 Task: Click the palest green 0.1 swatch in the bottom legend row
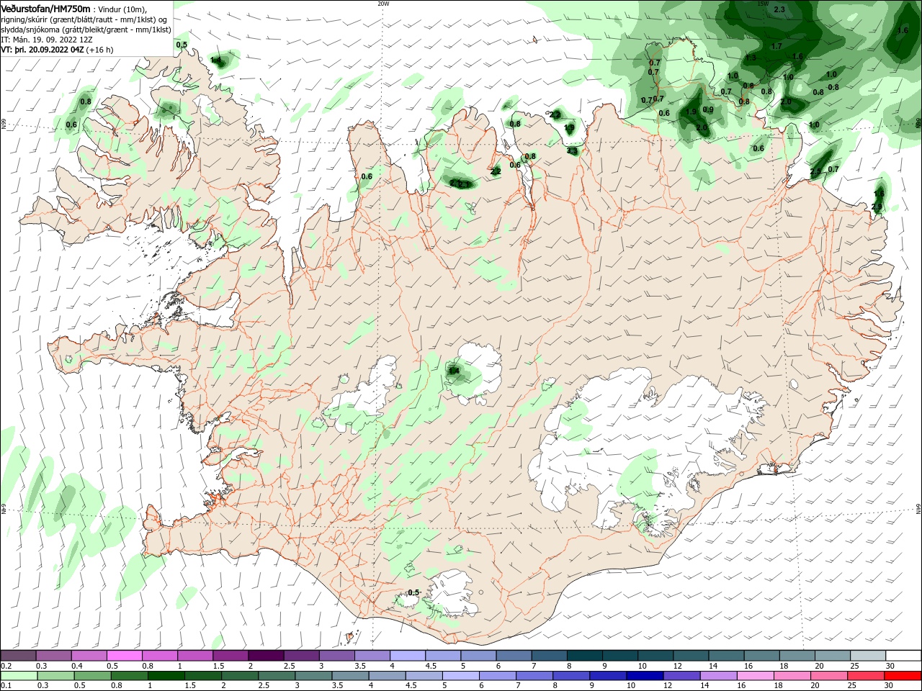pos(19,676)
